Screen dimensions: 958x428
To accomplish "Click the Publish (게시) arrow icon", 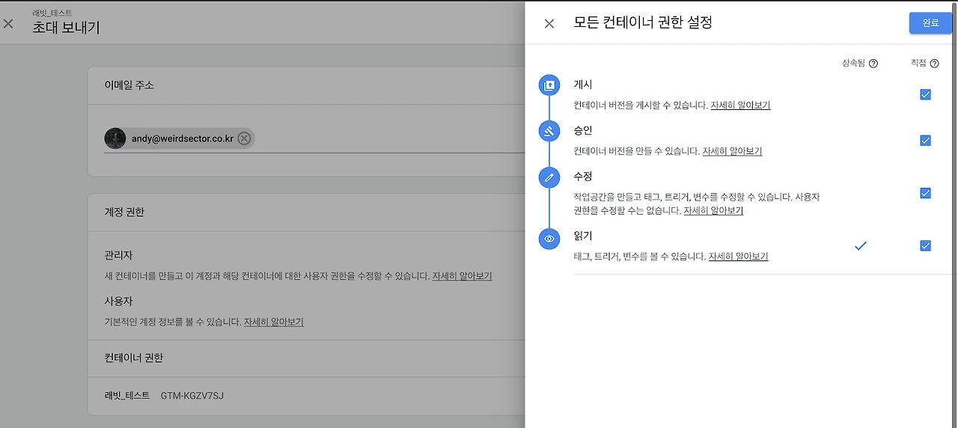I will click(549, 85).
